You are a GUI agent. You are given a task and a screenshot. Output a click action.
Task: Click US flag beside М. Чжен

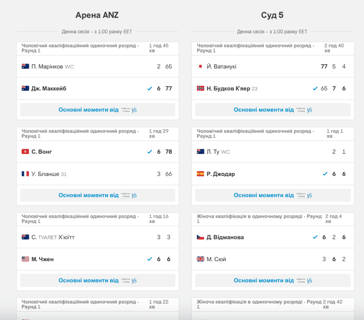(25, 259)
